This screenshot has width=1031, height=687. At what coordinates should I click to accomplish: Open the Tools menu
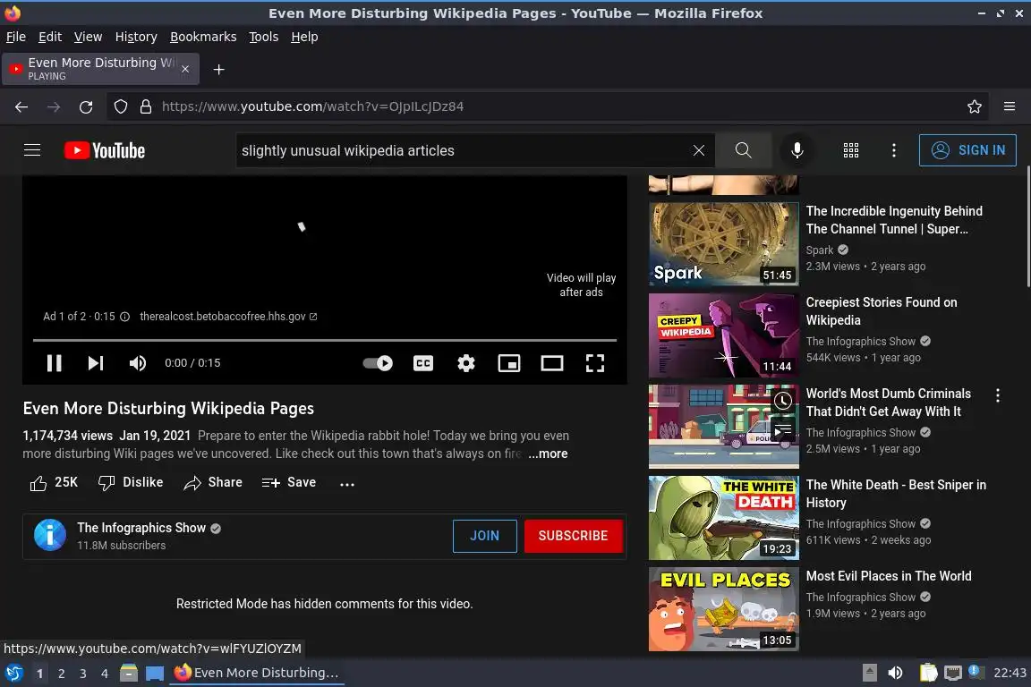click(264, 37)
